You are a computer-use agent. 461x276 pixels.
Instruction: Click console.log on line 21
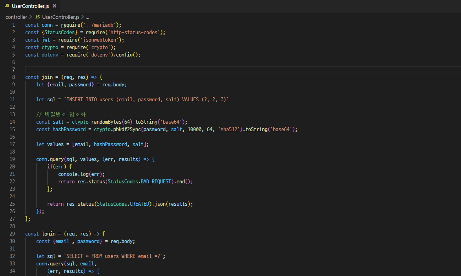point(74,174)
